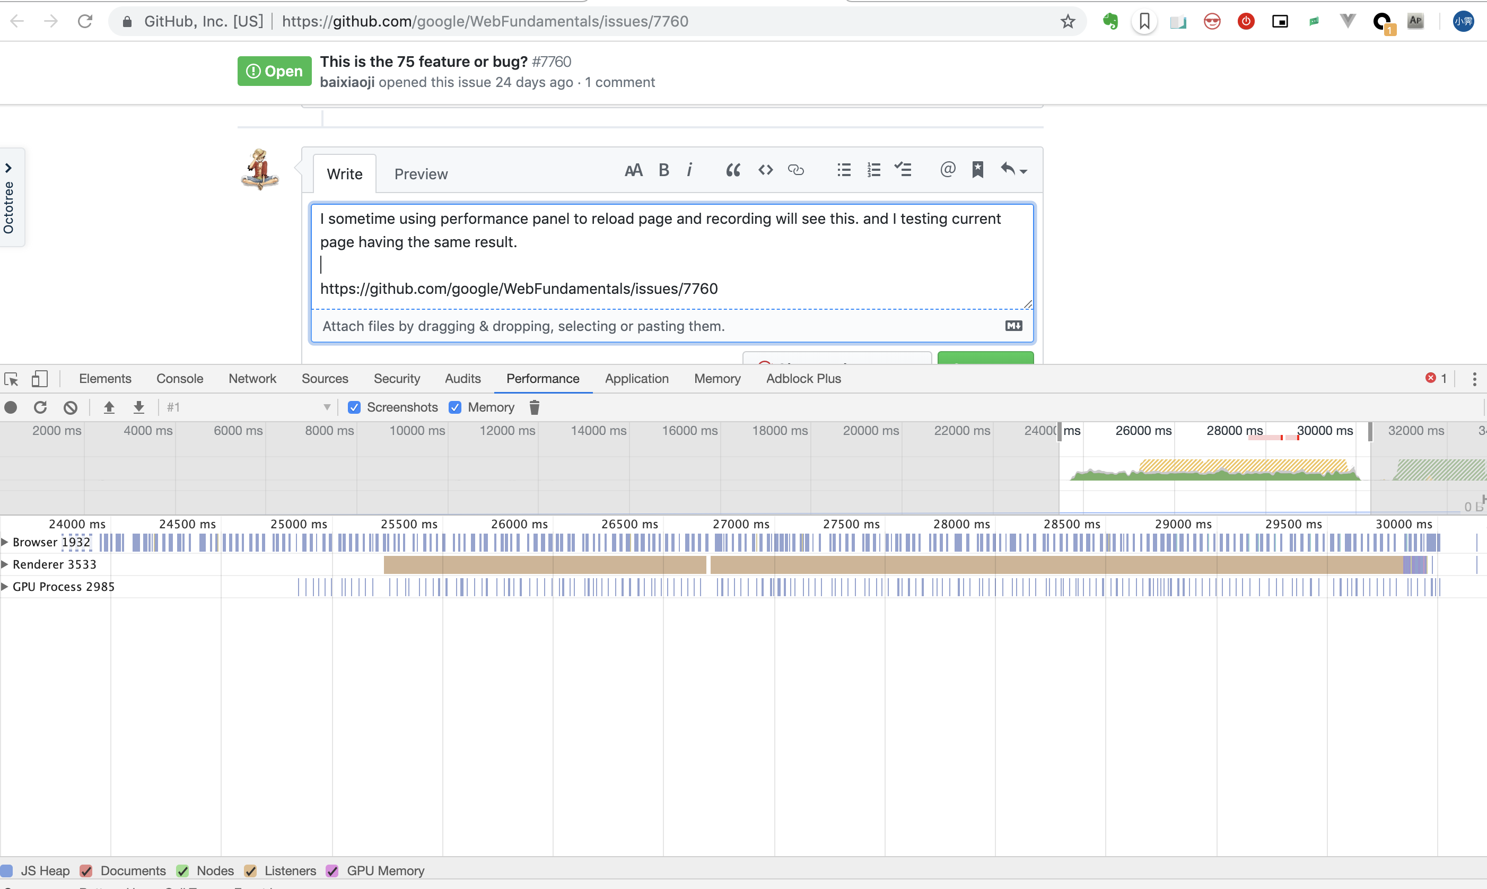This screenshot has height=889, width=1487.
Task: Insert a quote block in the comment
Action: 733,170
